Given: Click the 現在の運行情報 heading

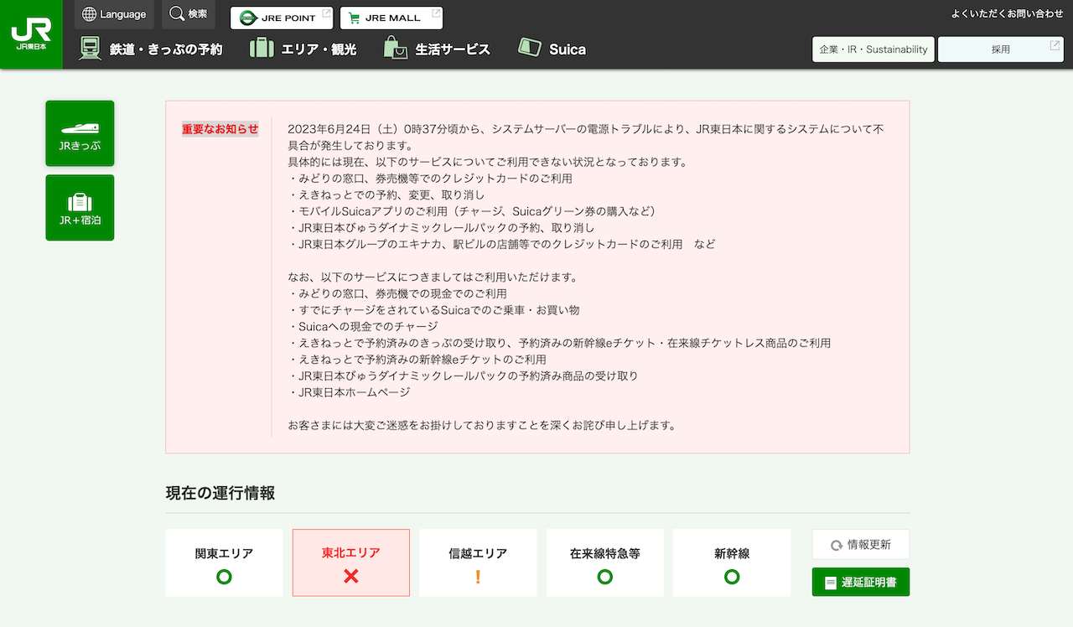Looking at the screenshot, I should [220, 493].
